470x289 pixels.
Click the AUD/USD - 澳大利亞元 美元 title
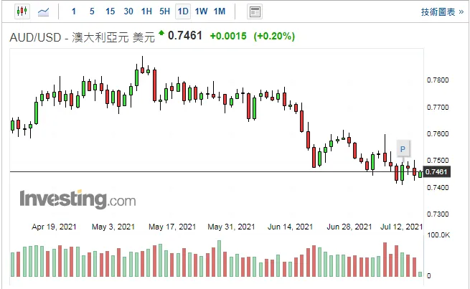[x=83, y=37]
